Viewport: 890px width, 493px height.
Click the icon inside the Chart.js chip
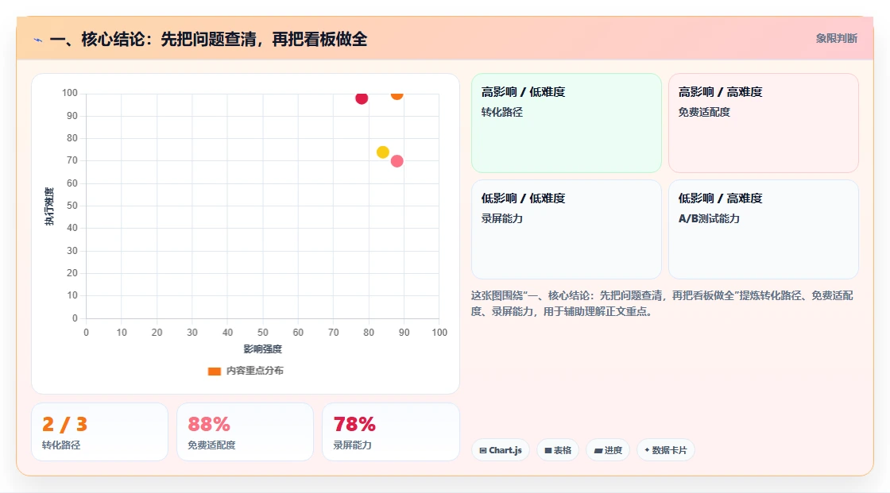coord(483,450)
